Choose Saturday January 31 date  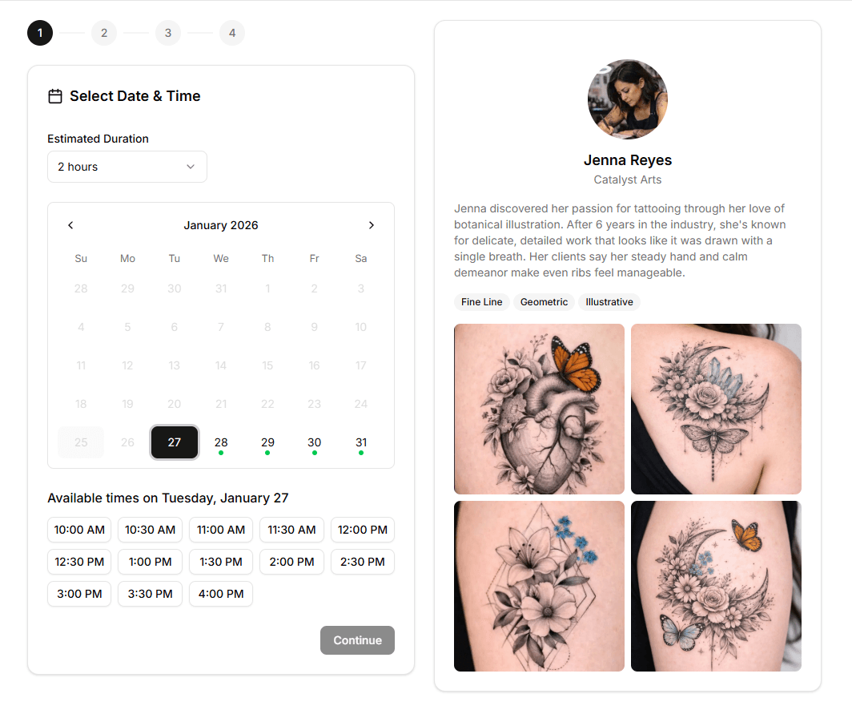click(361, 442)
